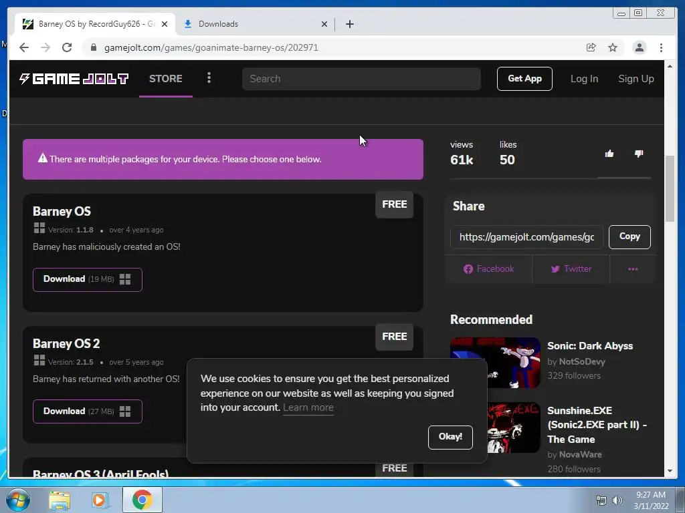Viewport: 685px width, 513px height.
Task: Accept cookies with Okay! button
Action: (x=450, y=437)
